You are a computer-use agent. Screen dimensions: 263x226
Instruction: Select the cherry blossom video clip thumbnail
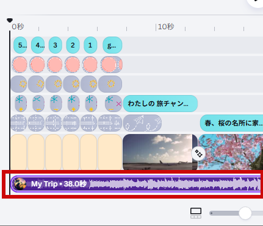[x=231, y=152]
